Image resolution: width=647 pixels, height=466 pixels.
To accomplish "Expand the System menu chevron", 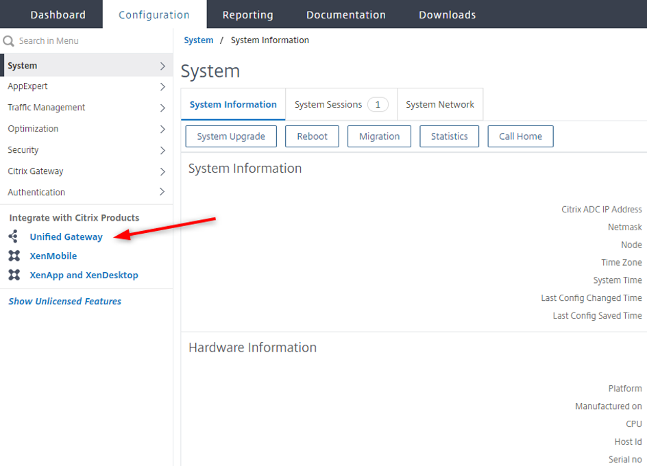I will click(x=162, y=66).
